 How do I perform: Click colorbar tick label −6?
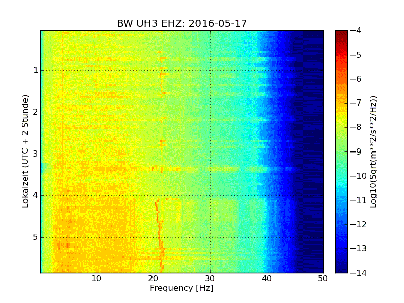click(x=356, y=79)
